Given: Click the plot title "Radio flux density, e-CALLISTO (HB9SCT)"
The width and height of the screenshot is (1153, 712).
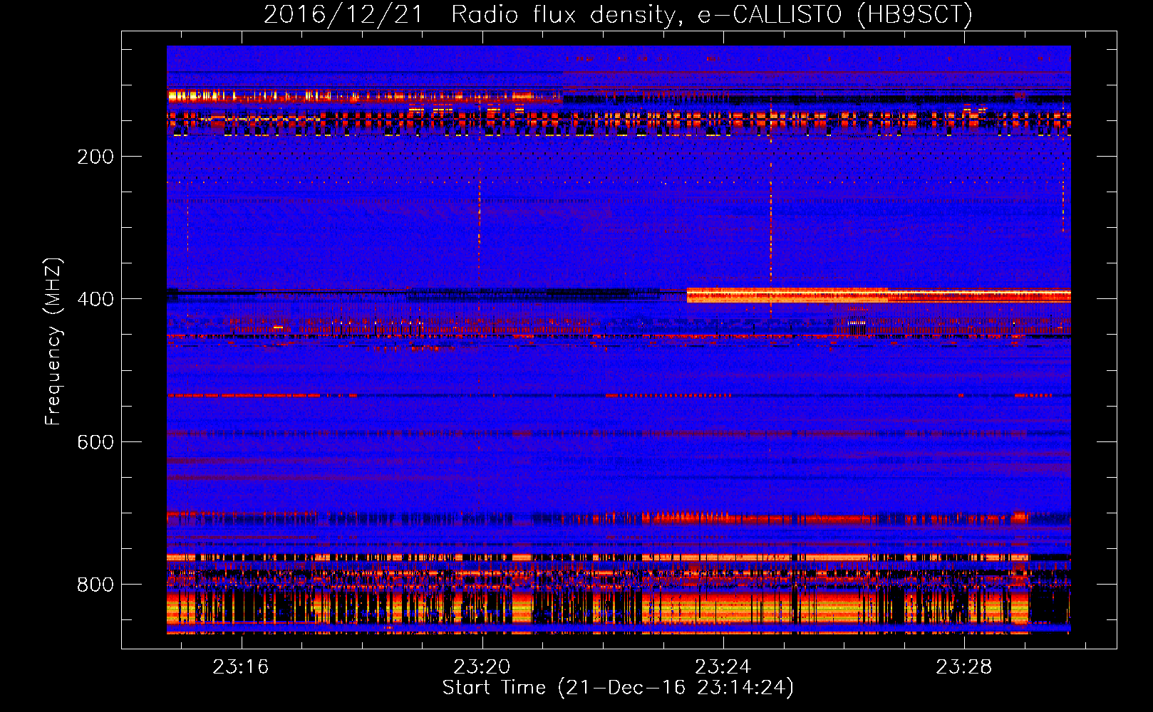Looking at the screenshot, I should tap(711, 15).
